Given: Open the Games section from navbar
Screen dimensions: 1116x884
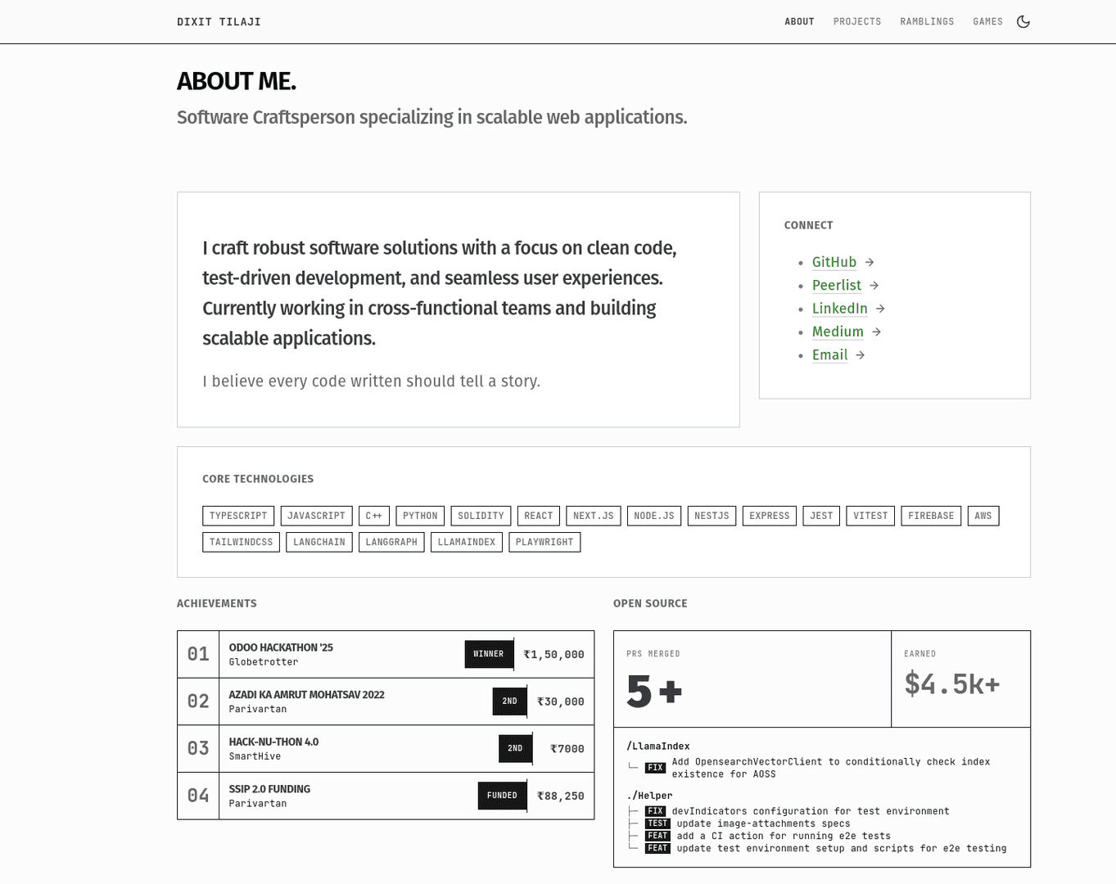Looking at the screenshot, I should [x=987, y=22].
